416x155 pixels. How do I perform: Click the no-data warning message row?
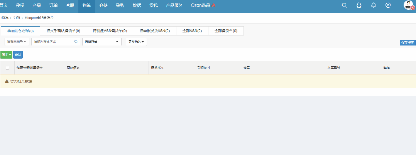pos(208,81)
